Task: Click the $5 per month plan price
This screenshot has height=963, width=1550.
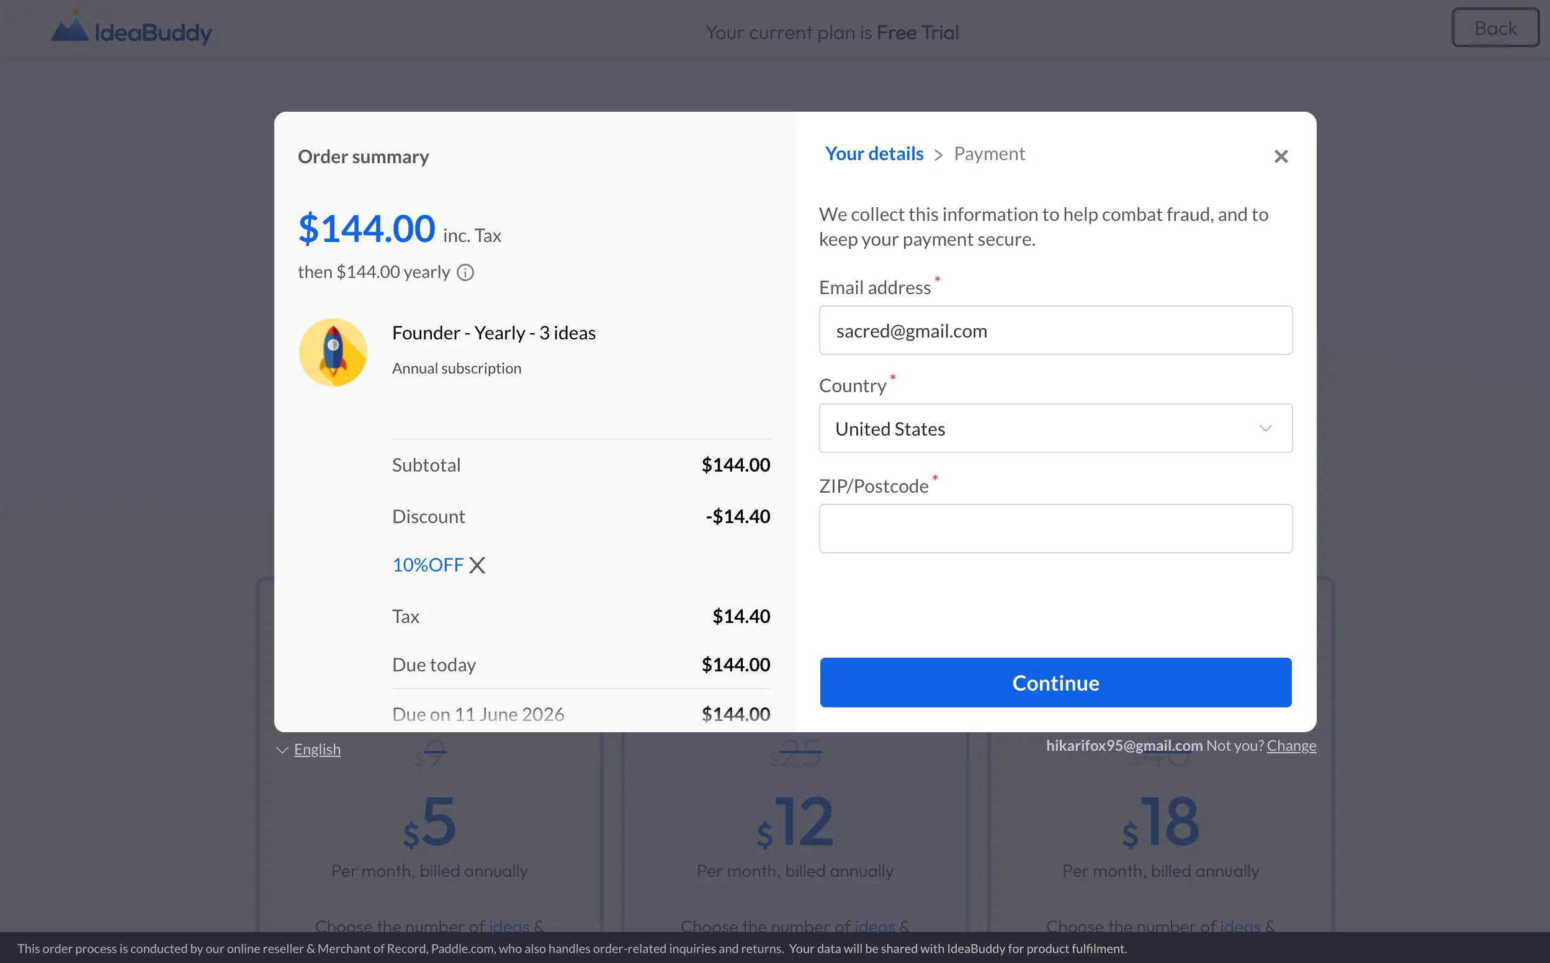Action: [429, 822]
